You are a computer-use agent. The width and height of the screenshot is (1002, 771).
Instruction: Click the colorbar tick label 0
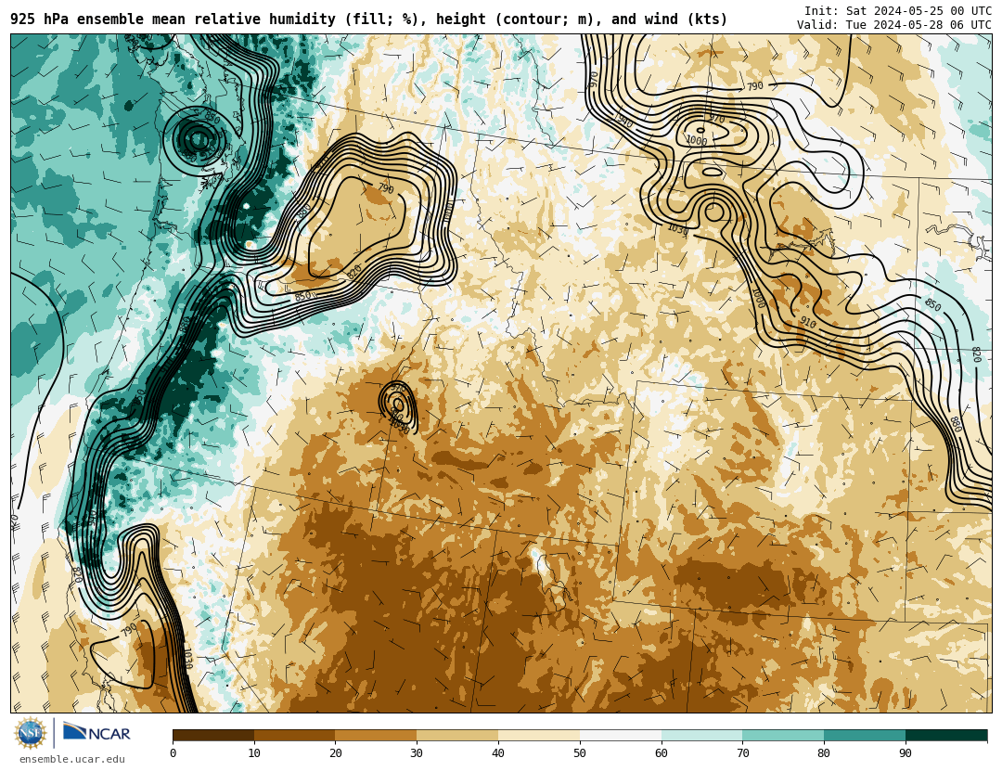click(x=173, y=753)
